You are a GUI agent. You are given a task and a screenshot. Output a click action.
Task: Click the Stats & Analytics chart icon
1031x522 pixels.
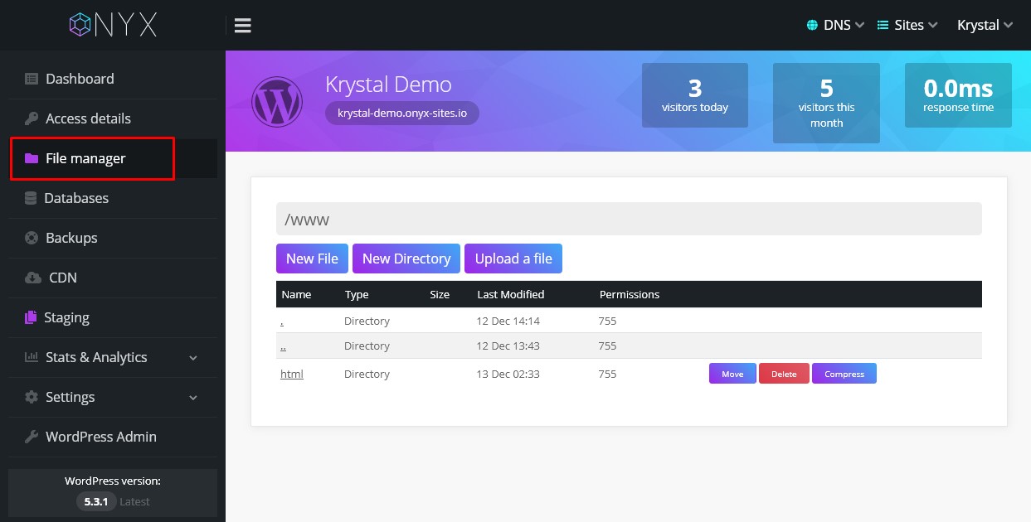pyautogui.click(x=32, y=357)
